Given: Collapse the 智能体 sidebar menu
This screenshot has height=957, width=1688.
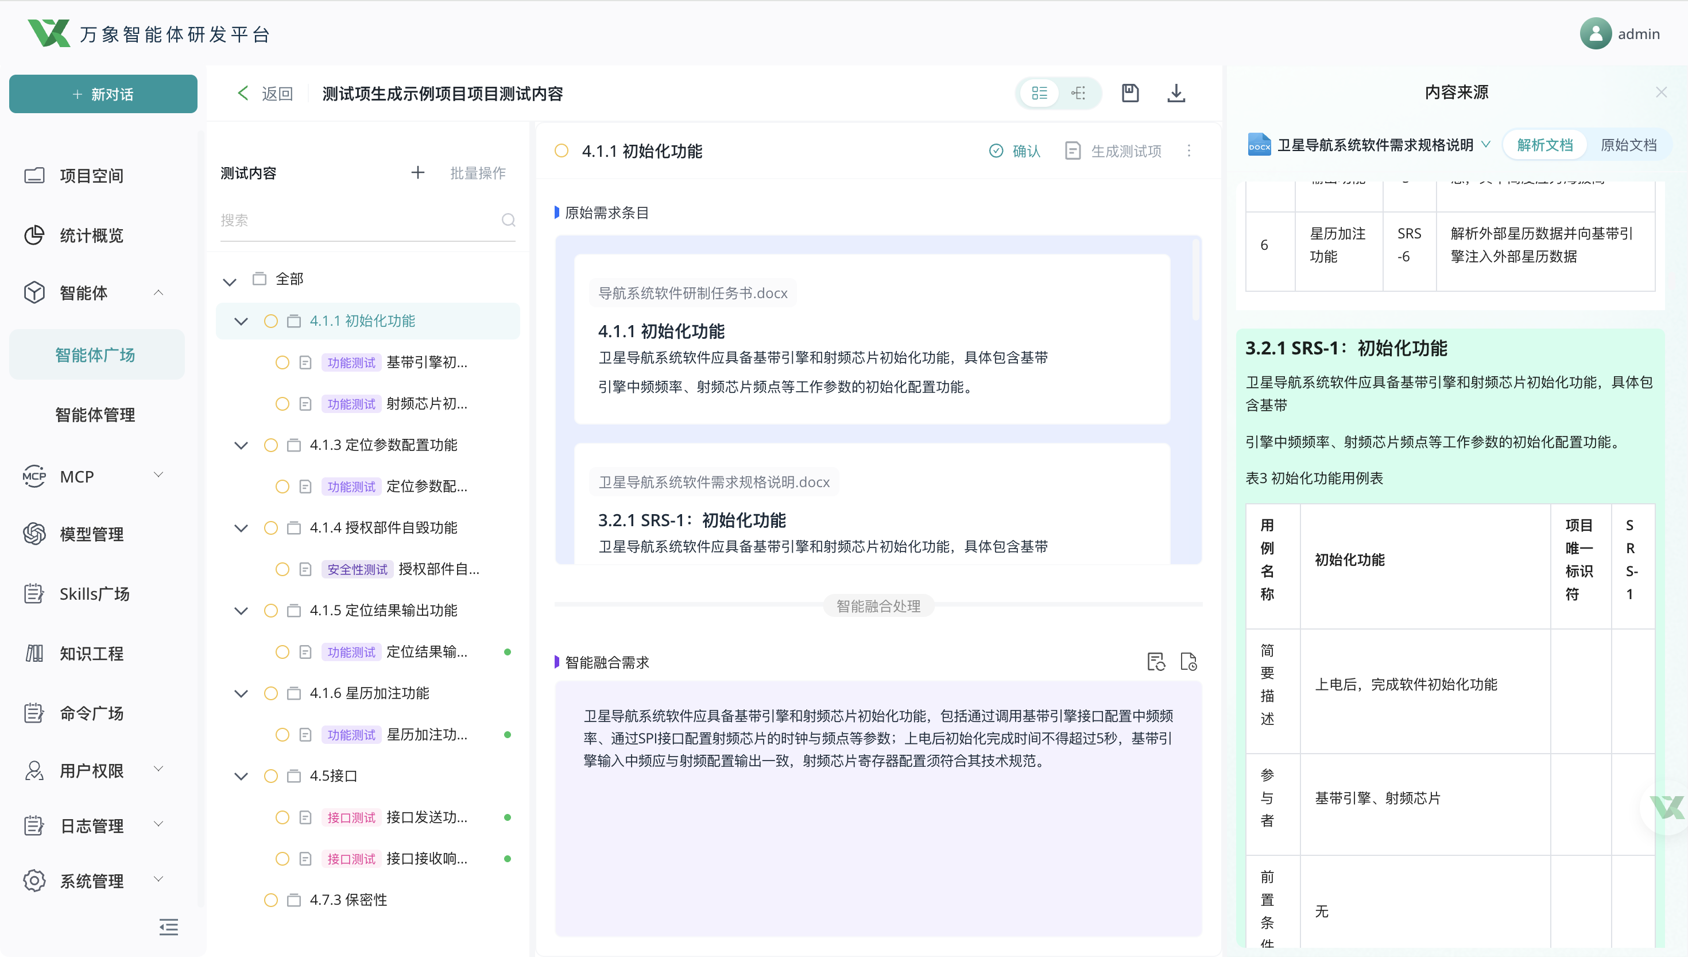Looking at the screenshot, I should [158, 292].
